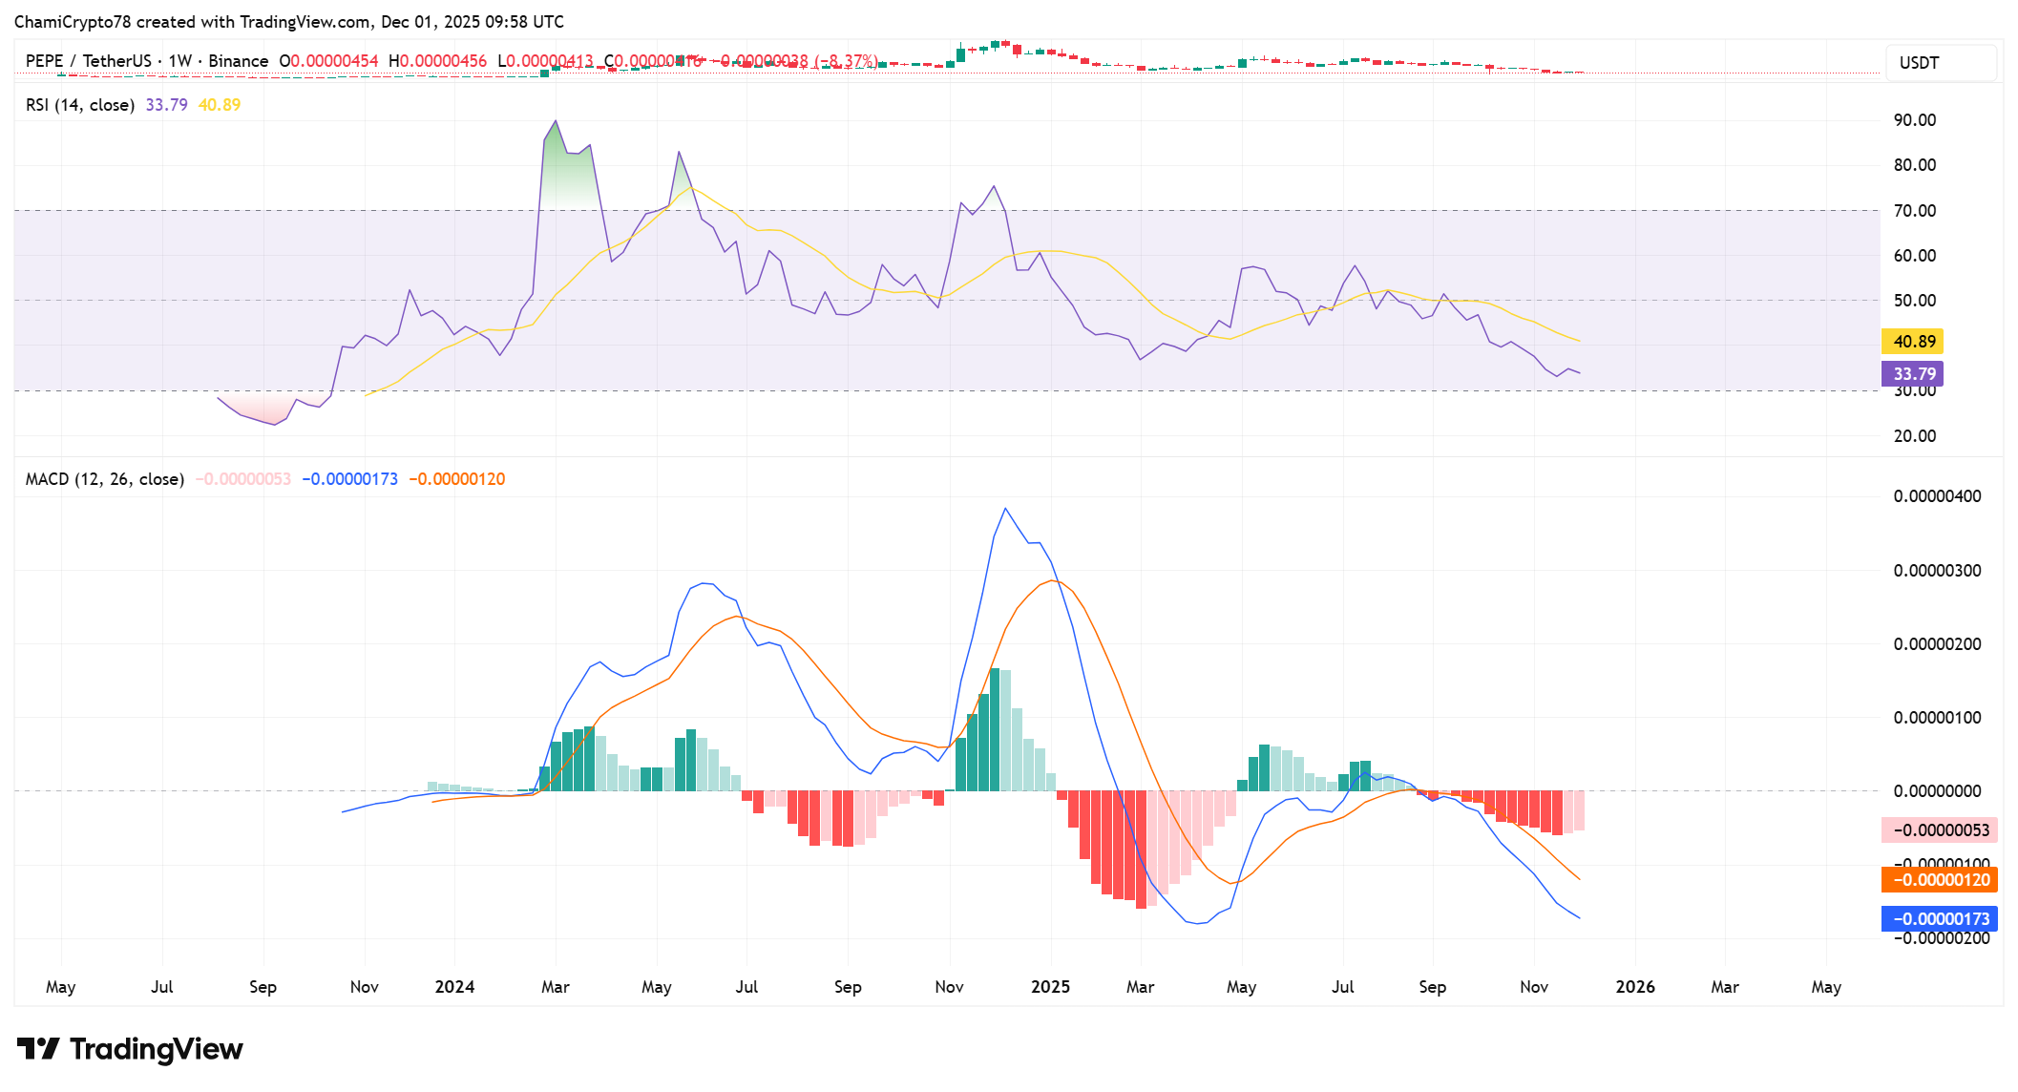2018x1092 pixels.
Task: Click the 2025 label on time axis
Action: 1050,987
